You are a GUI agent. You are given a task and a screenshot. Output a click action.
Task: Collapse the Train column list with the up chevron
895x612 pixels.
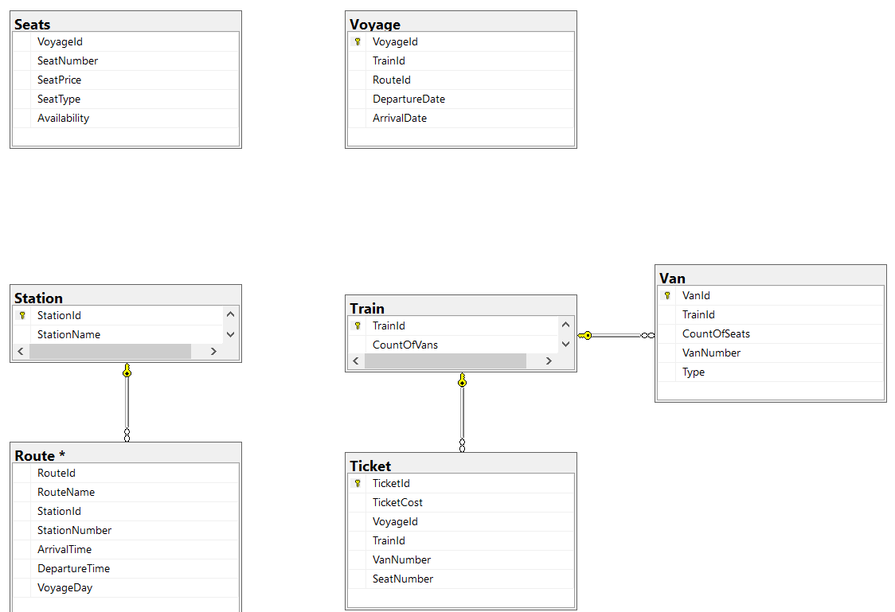pos(565,325)
